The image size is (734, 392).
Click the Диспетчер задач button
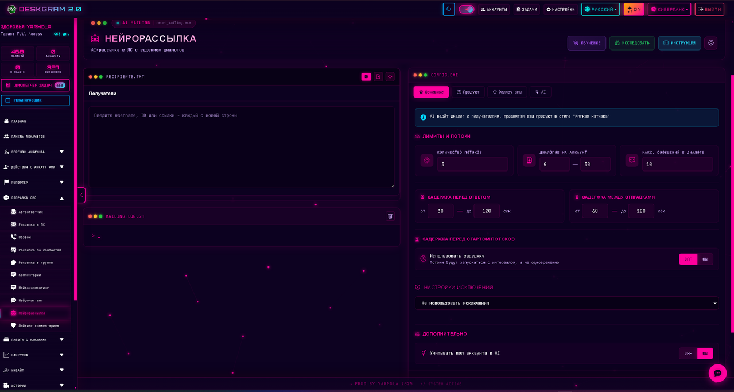click(35, 85)
